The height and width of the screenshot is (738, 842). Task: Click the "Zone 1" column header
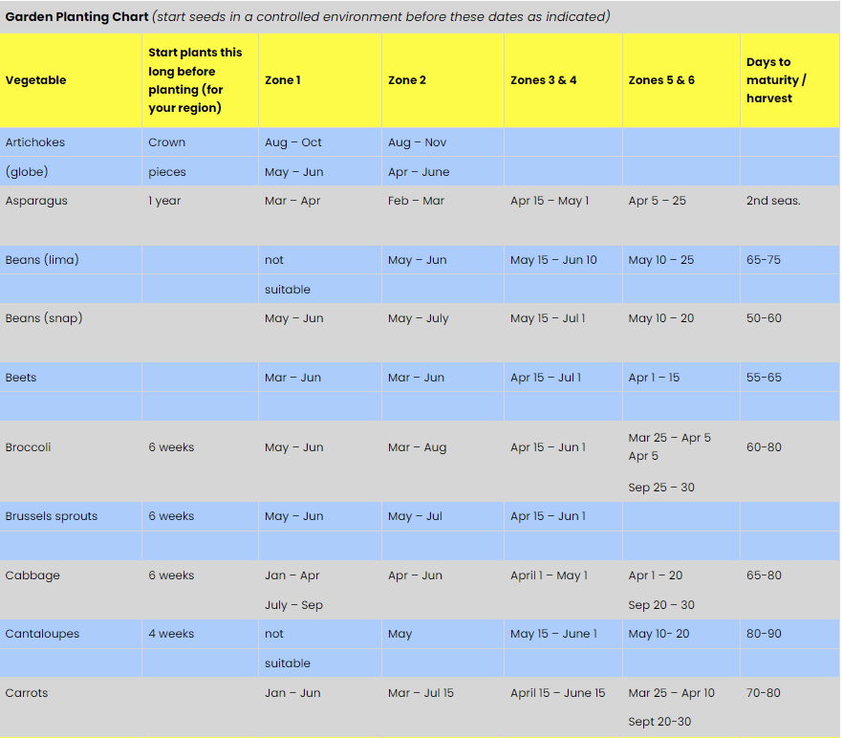click(283, 80)
